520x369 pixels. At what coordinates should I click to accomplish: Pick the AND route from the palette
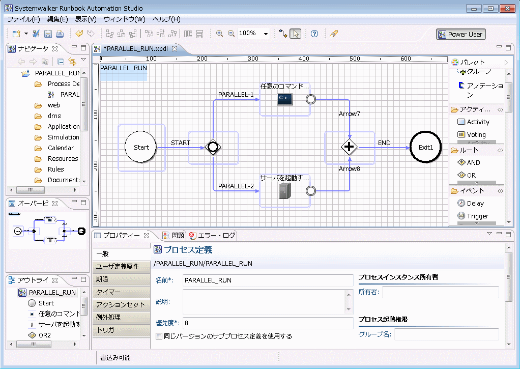469,162
